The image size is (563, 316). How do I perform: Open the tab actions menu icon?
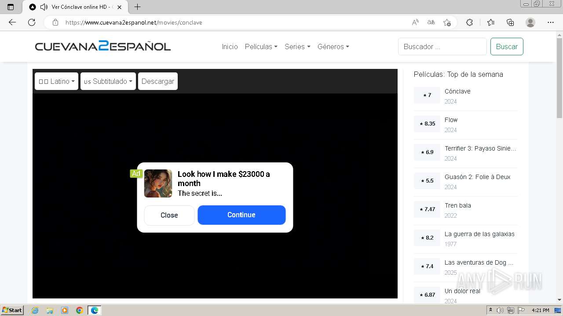point(11,7)
